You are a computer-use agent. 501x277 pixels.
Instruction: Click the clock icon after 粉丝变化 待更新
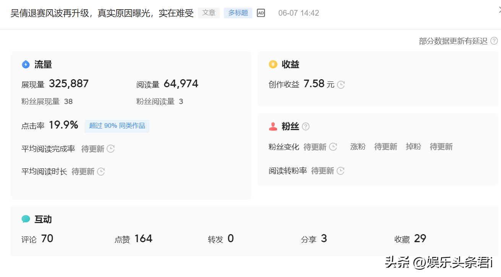pyautogui.click(x=333, y=147)
